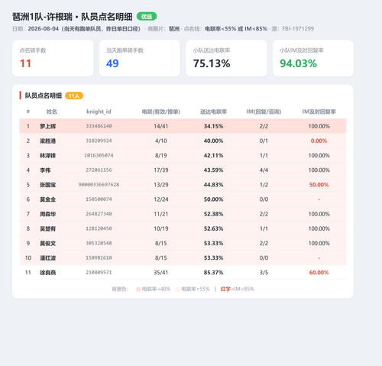Image resolution: width=382 pixels, height=366 pixels.
Task: Click the 52.63% call rate cell
Action: click(x=213, y=228)
